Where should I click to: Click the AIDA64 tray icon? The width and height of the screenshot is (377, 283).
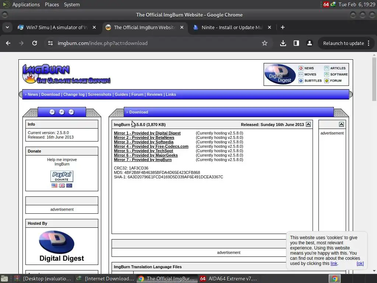(x=326, y=4)
